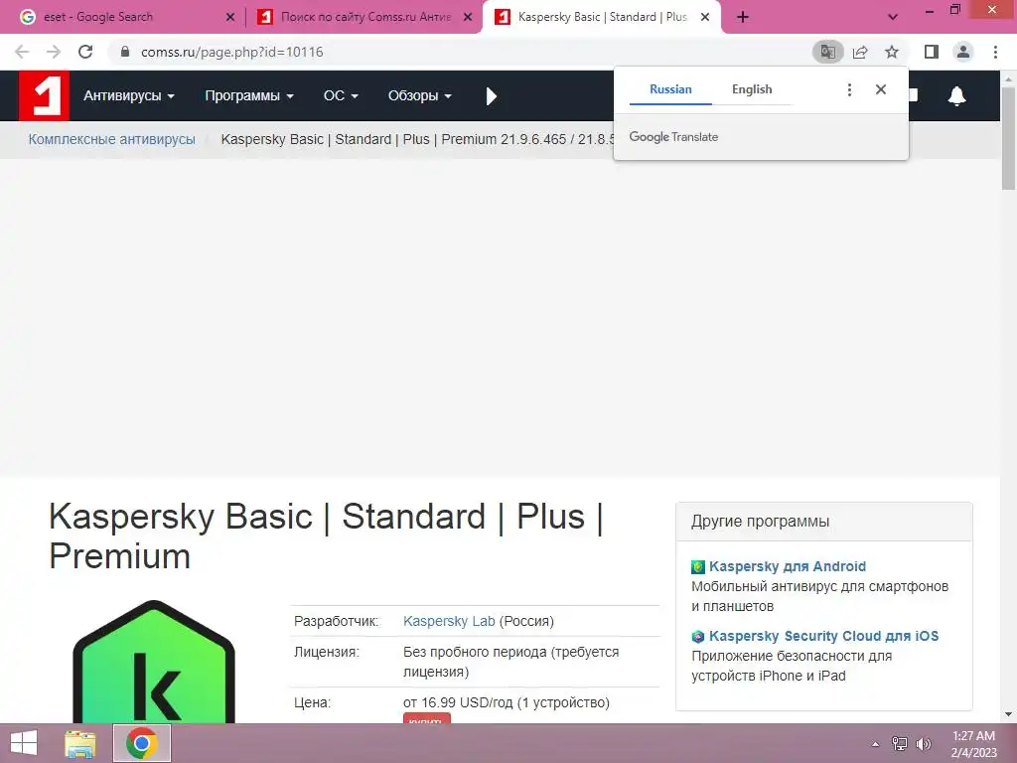Click the lock icon in address bar
Image resolution: width=1017 pixels, height=763 pixels.
coord(125,52)
